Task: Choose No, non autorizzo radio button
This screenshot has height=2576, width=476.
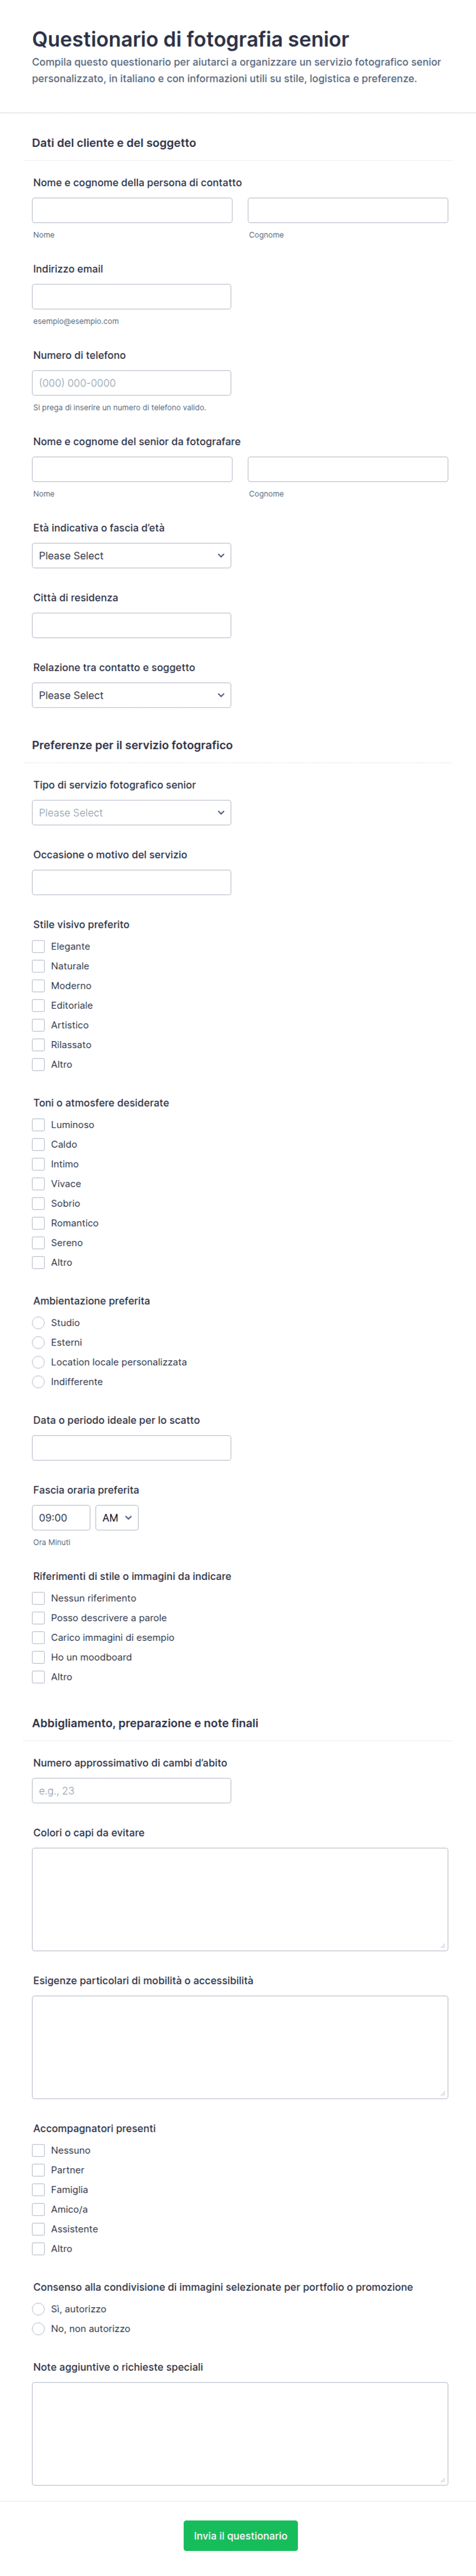Action: point(38,2329)
